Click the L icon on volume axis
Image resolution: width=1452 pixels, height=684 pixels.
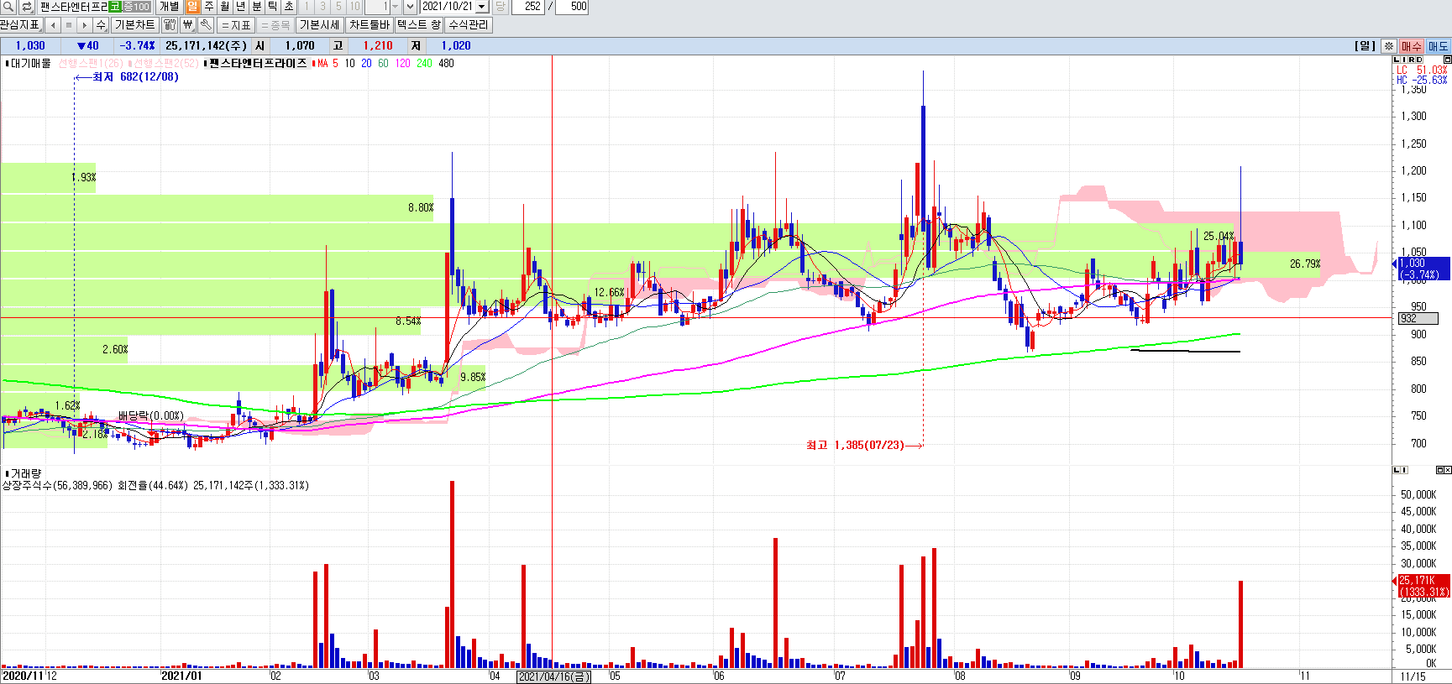coord(1396,470)
